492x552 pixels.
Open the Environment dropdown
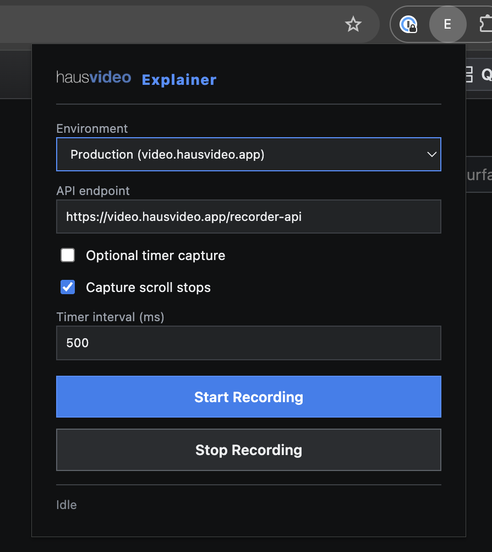249,154
